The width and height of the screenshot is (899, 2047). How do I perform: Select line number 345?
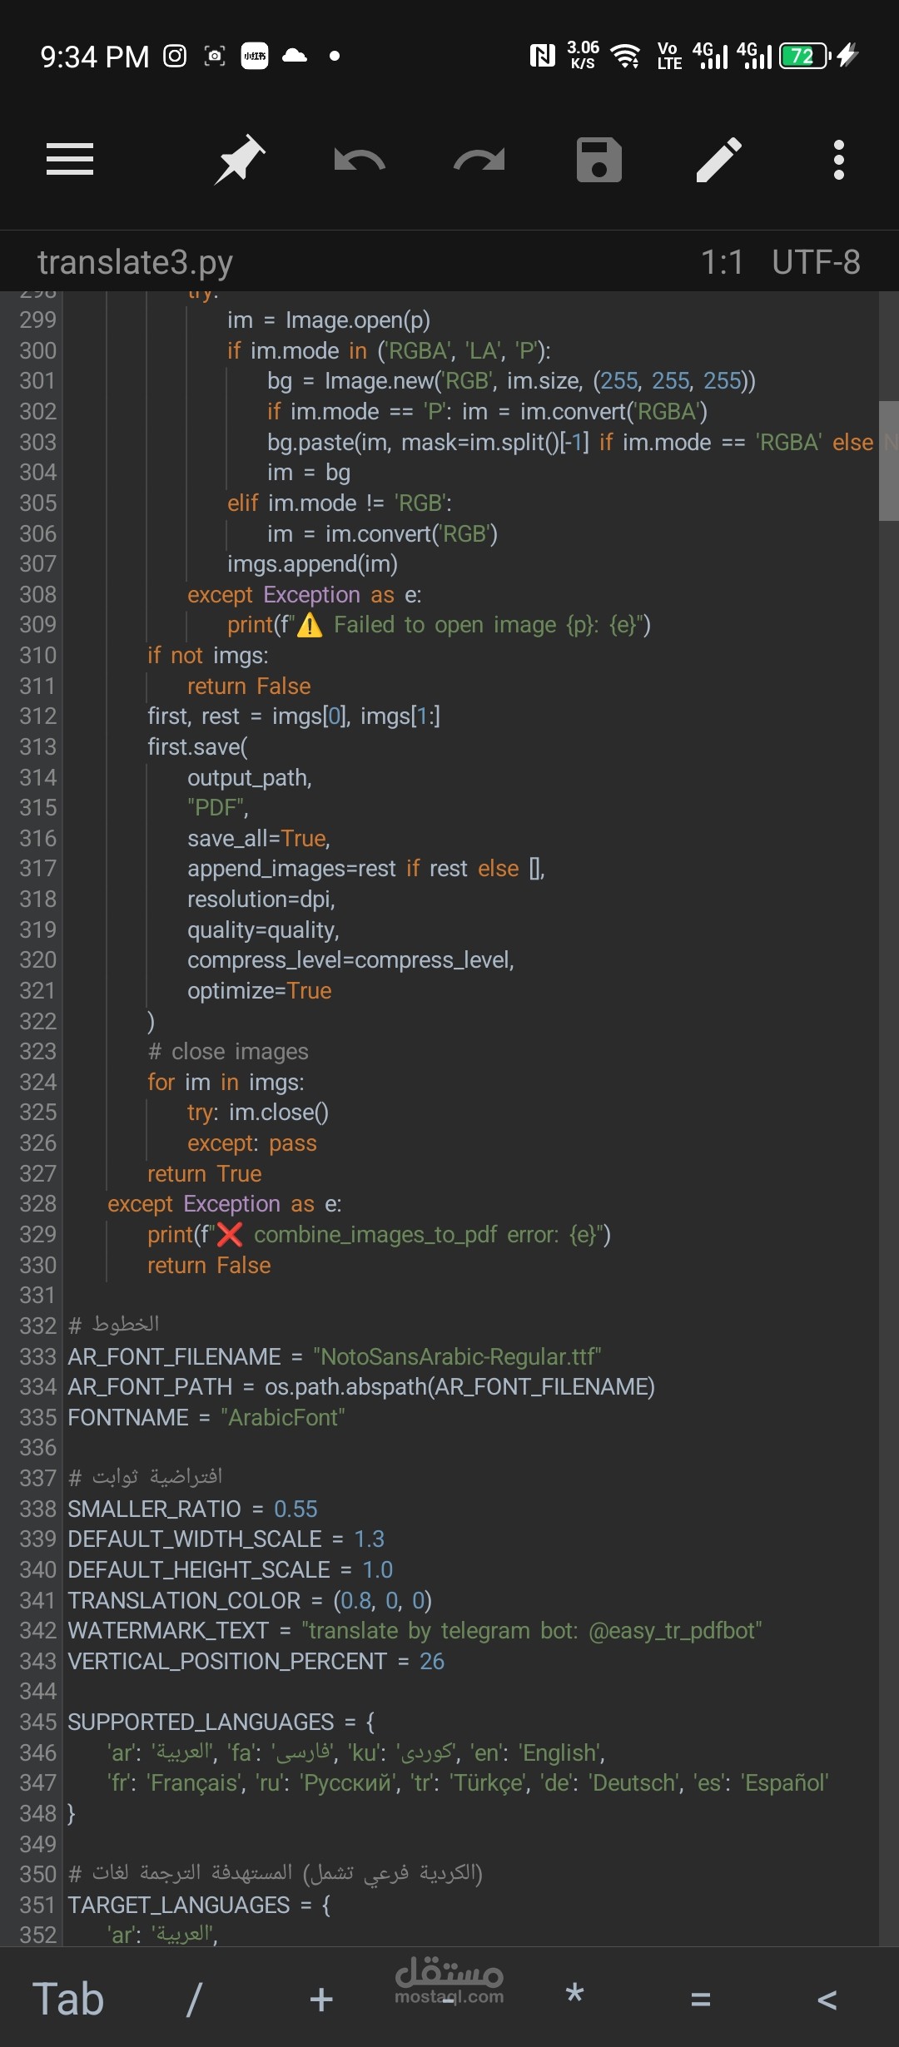(x=38, y=1722)
